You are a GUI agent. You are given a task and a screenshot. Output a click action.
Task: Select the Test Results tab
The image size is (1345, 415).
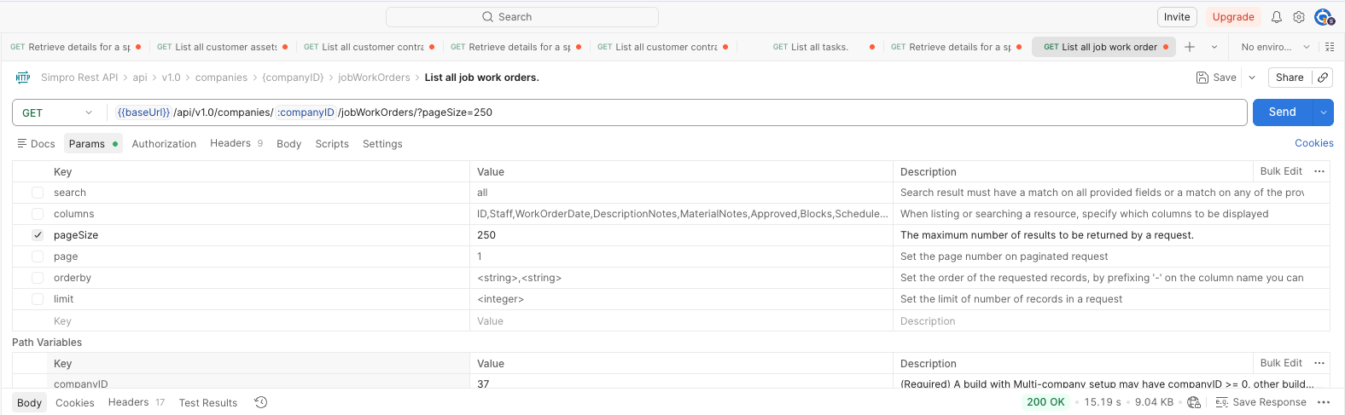[208, 403]
